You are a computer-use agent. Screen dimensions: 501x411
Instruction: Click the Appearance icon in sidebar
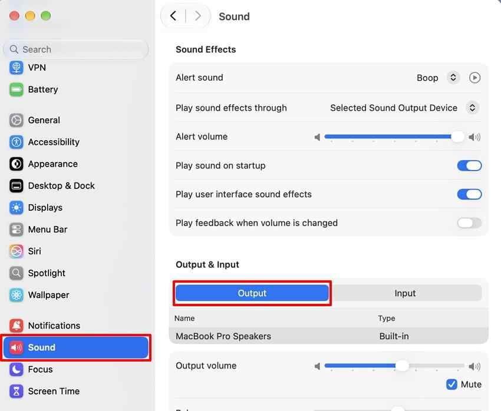click(x=17, y=164)
